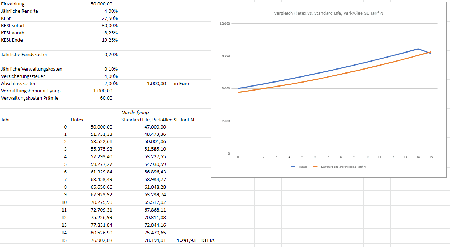The image size is (450, 247).
Task: Click the 53.522,61 cell
Action: tap(93, 142)
